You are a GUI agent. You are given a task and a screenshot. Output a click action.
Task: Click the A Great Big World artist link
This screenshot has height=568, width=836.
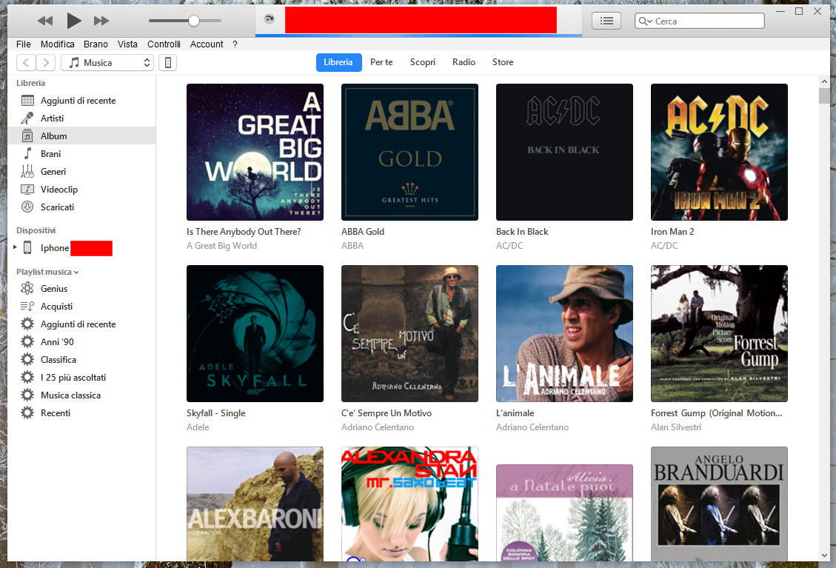[x=222, y=246]
